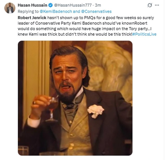Screen dimensions: 165x160
Task: Open the three-dot more options menu
Action: (x=157, y=5)
